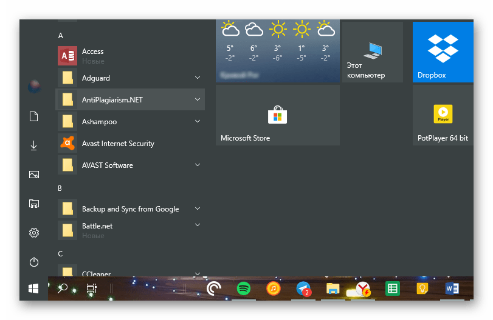Click the letter A section header
The width and height of the screenshot is (493, 320).
[x=61, y=36]
